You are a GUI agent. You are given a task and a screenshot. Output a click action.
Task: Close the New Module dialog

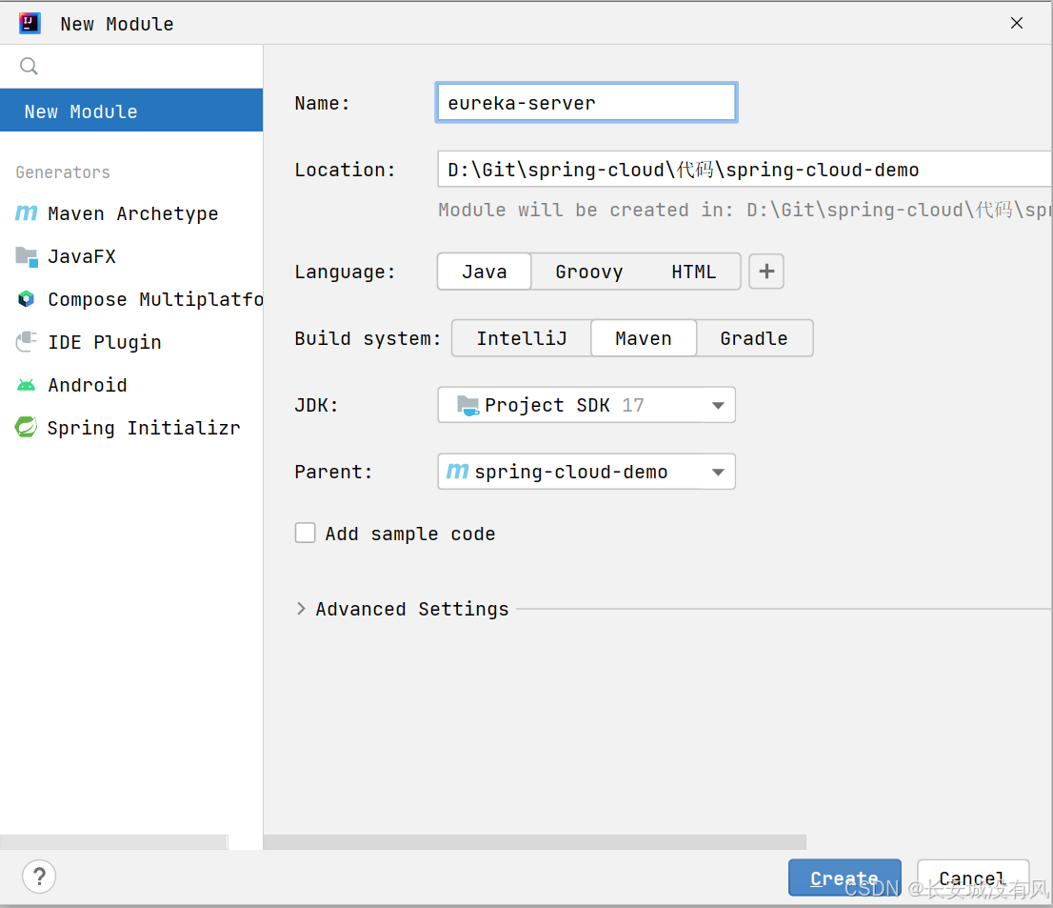1017,23
